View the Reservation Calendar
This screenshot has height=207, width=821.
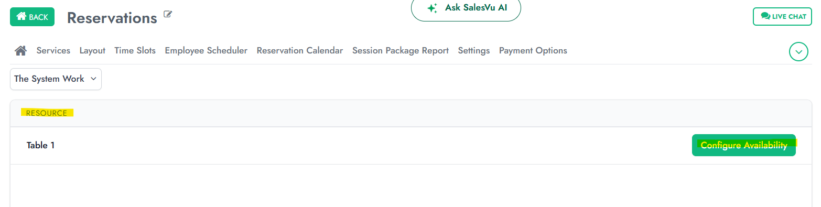pos(300,50)
